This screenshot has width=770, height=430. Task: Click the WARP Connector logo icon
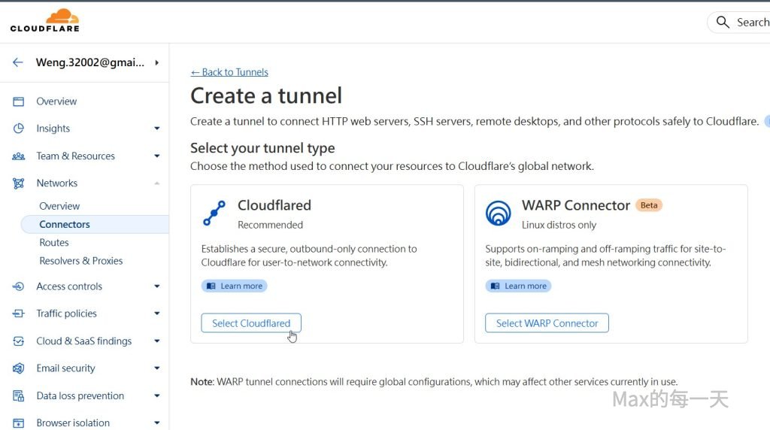pyautogui.click(x=498, y=213)
